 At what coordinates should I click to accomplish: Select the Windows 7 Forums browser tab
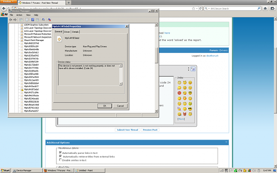coord(41,3)
